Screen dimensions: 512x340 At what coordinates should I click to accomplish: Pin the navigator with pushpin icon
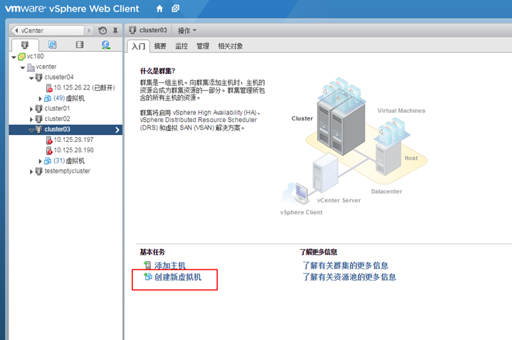[116, 30]
